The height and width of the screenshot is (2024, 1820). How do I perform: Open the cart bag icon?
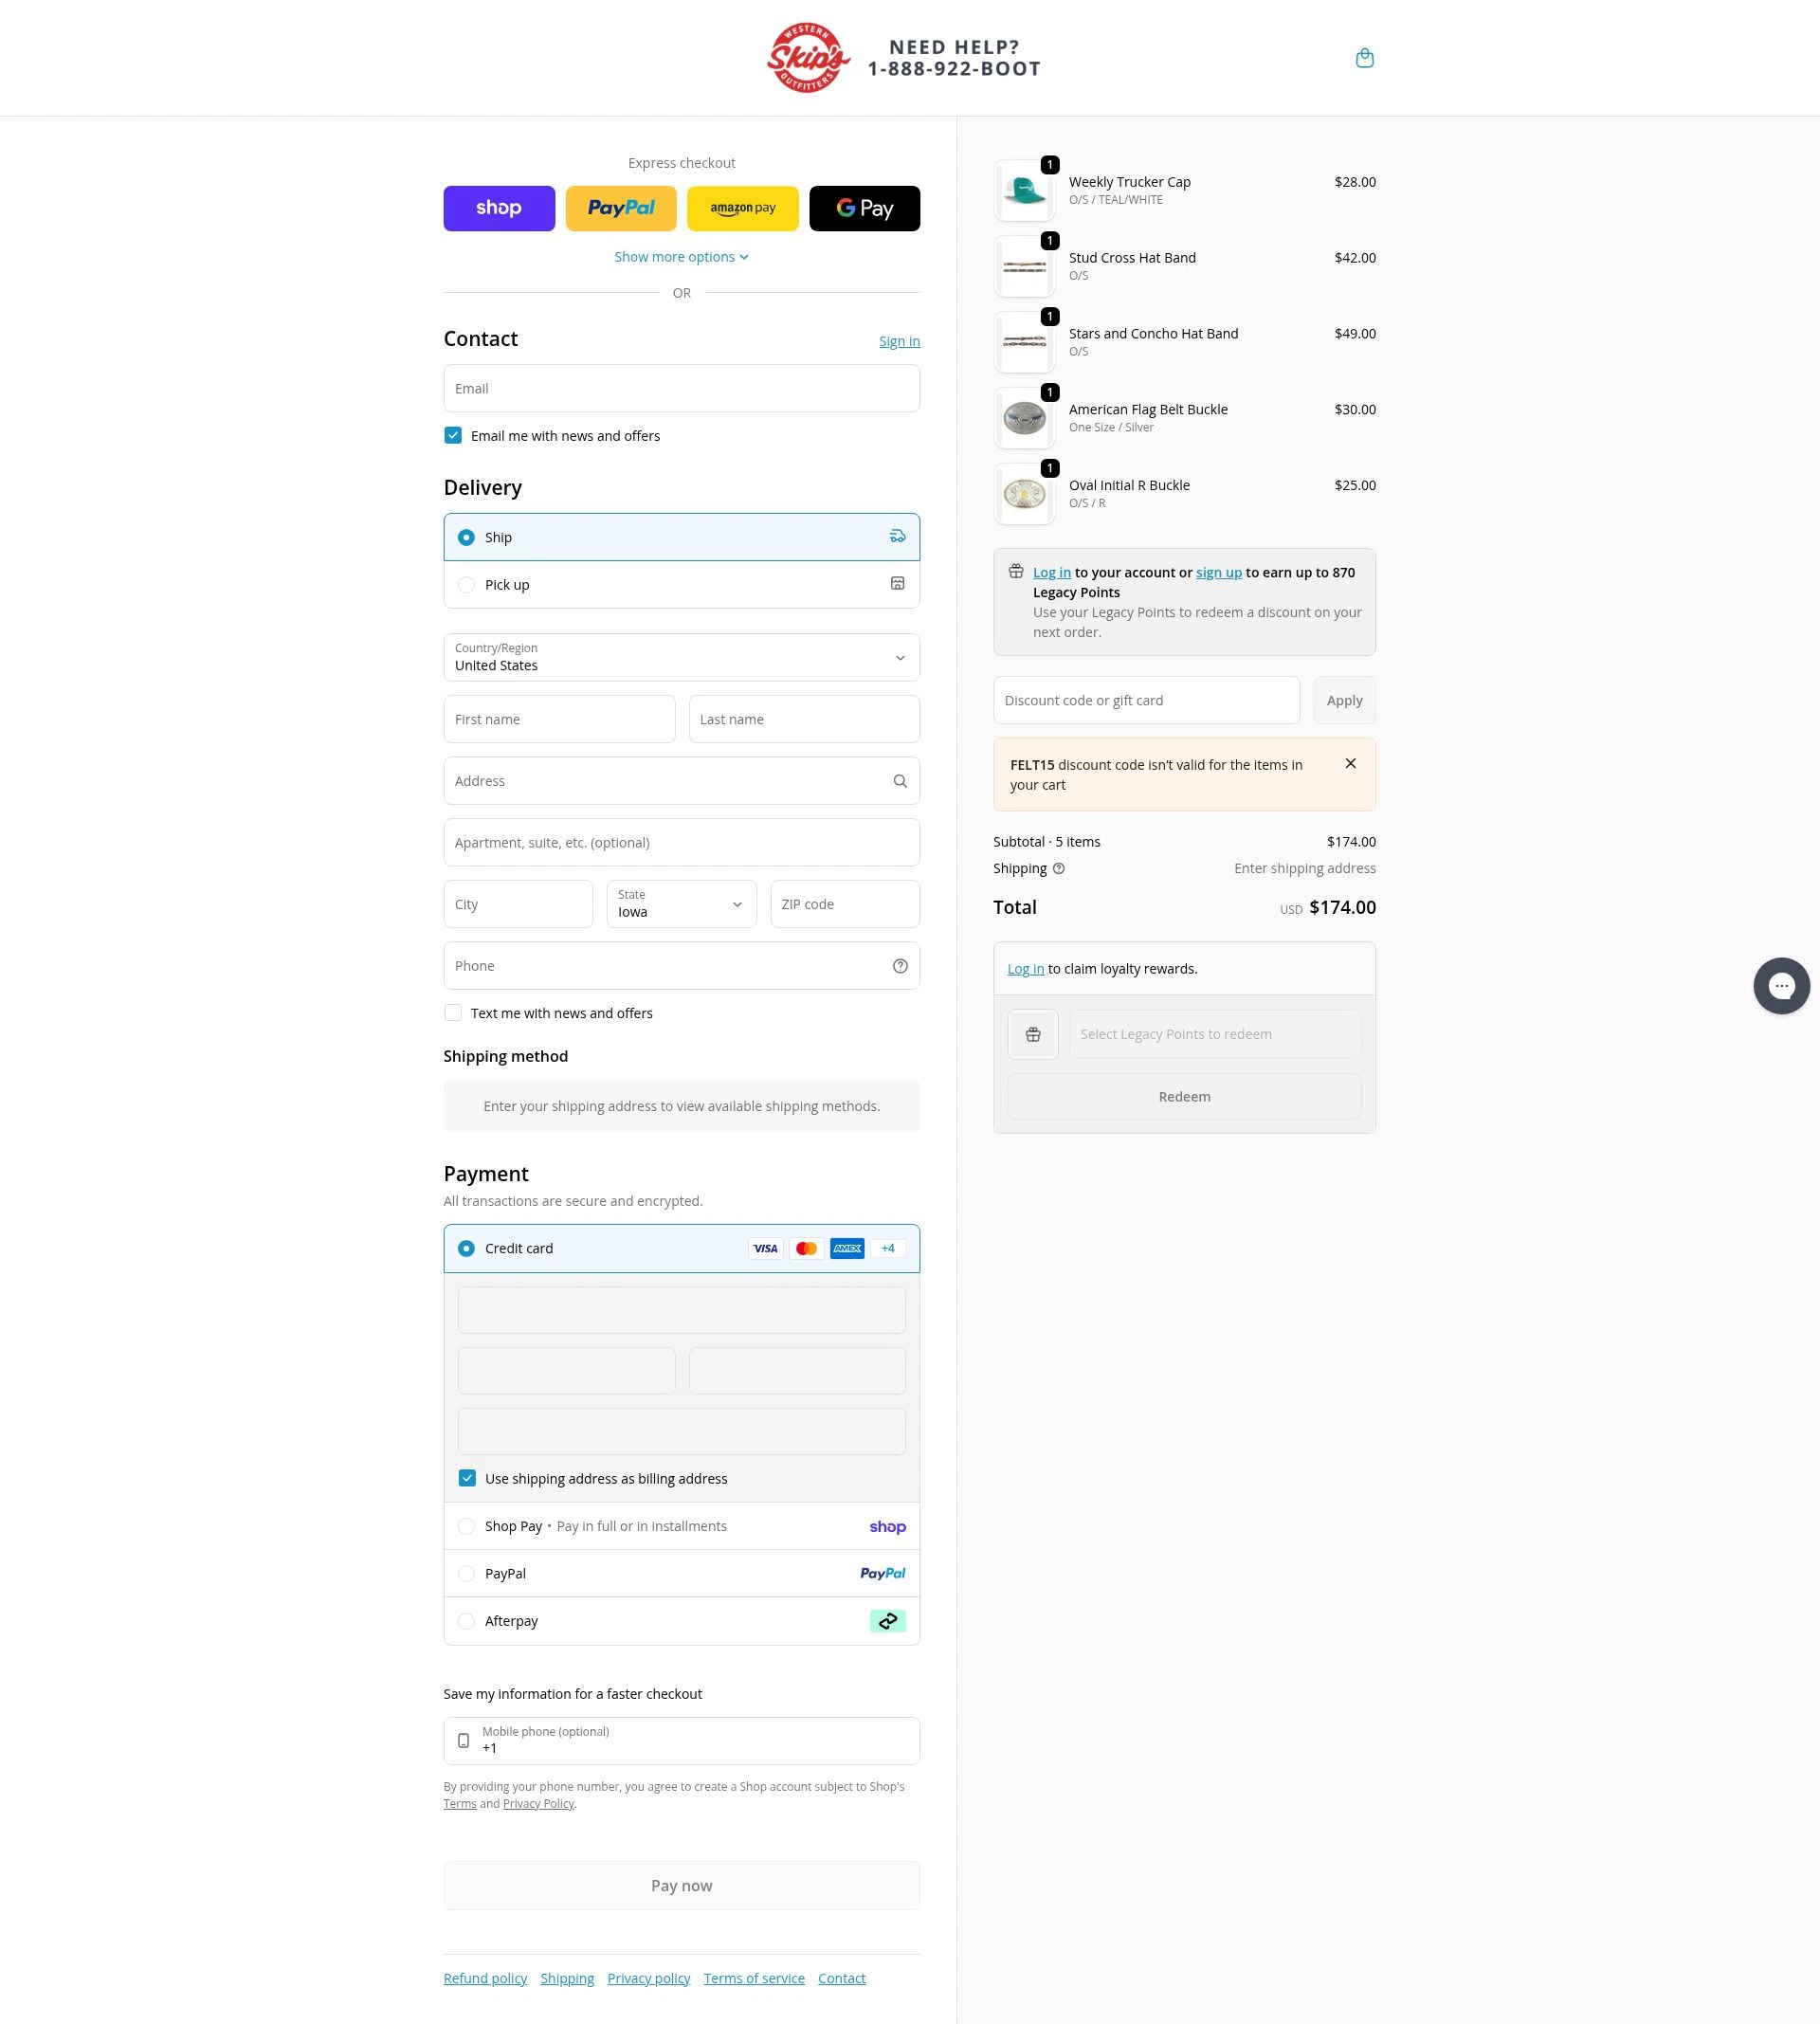point(1364,57)
